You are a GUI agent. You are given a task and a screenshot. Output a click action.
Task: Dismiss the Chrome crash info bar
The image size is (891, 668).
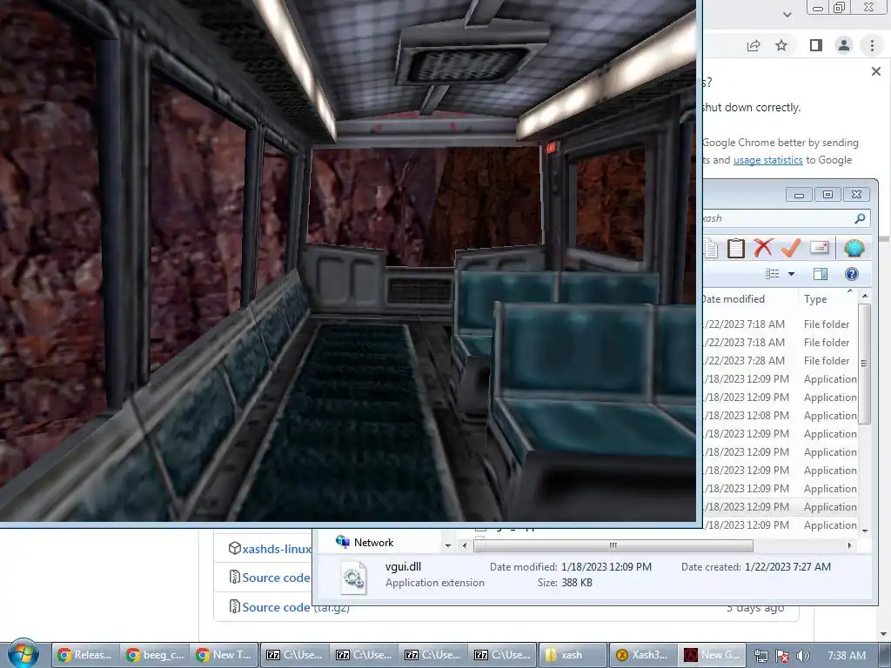coord(876,71)
